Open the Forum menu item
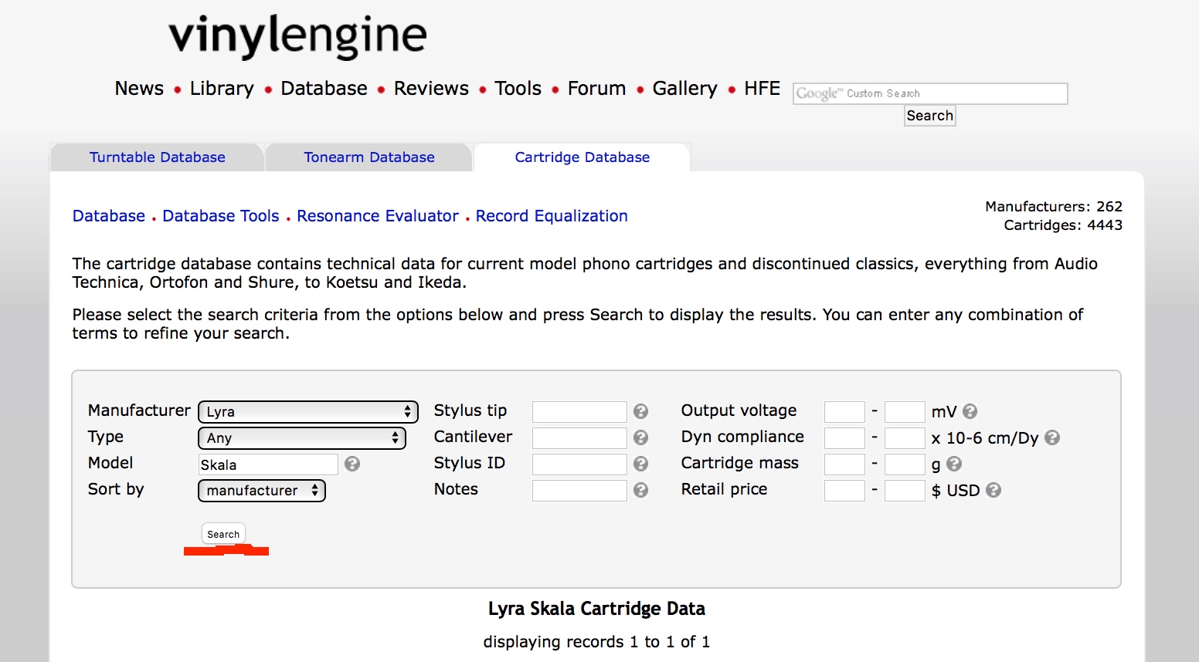Image resolution: width=1199 pixels, height=662 pixels. 596,89
